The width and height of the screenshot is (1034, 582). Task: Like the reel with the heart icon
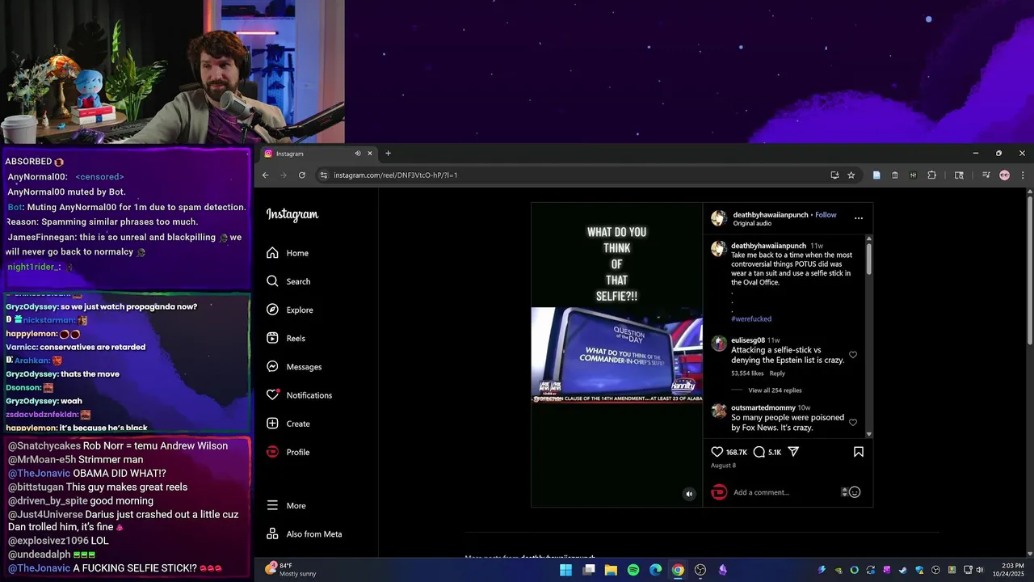[717, 452]
